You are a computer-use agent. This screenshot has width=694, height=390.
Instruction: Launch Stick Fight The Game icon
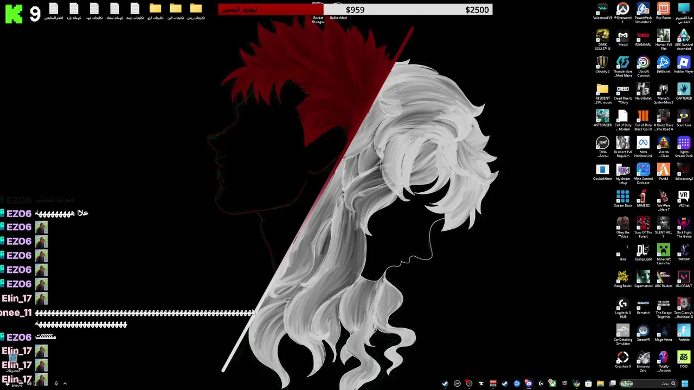point(684,227)
